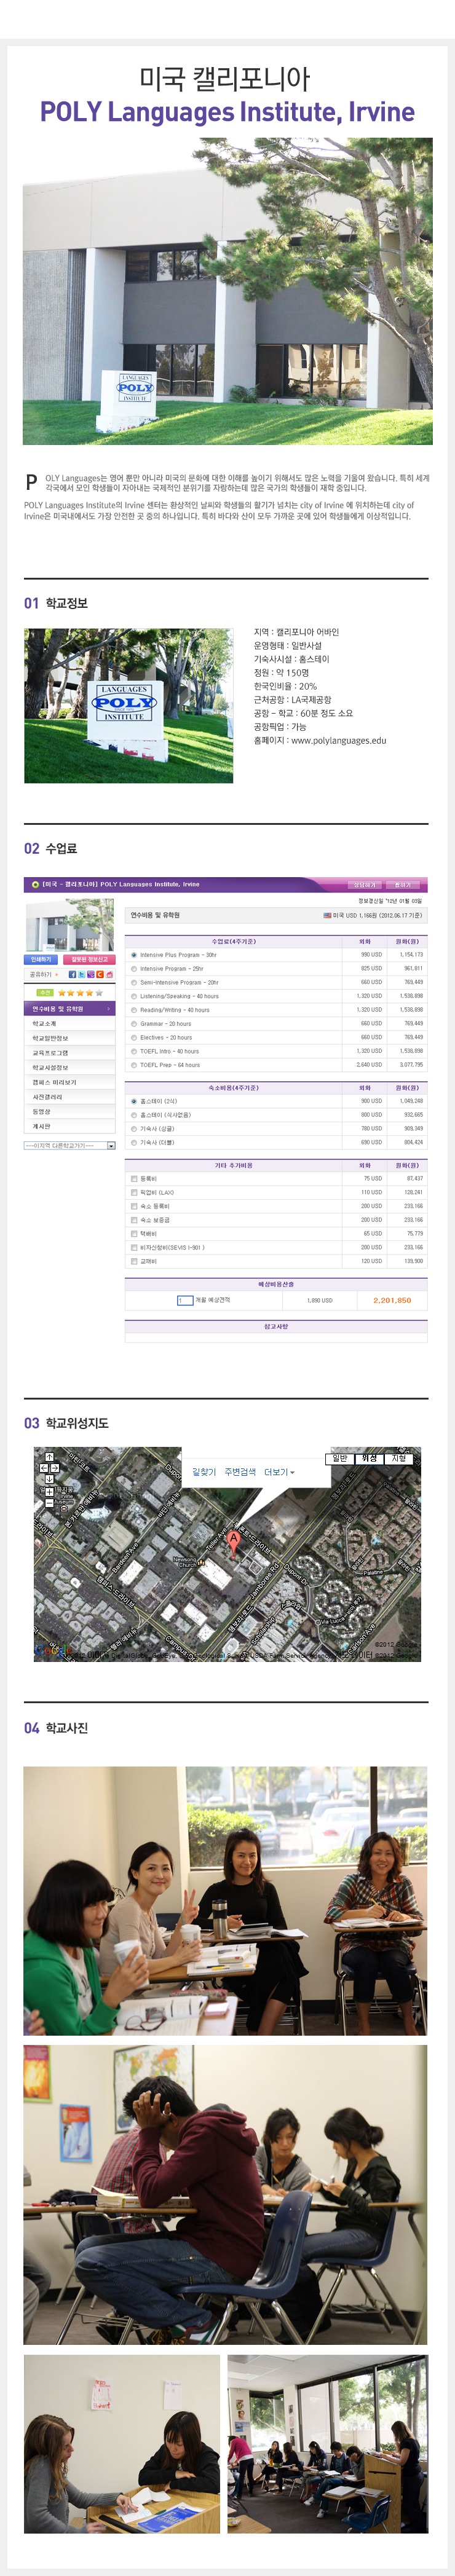Click the pink 잘못된 정보신고 button
The height and width of the screenshot is (2576, 455).
[x=89, y=960]
